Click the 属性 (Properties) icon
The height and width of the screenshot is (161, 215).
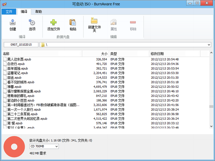114,23
